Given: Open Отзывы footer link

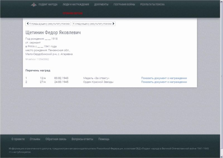Looking at the screenshot, I should 35,139.
